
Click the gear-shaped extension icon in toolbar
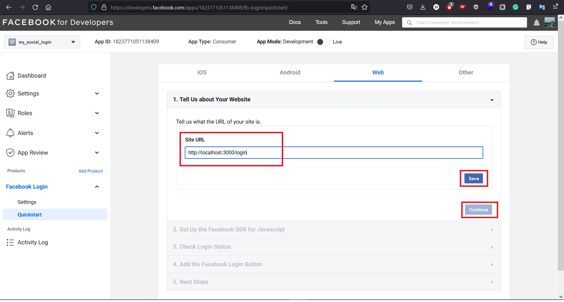[476, 7]
